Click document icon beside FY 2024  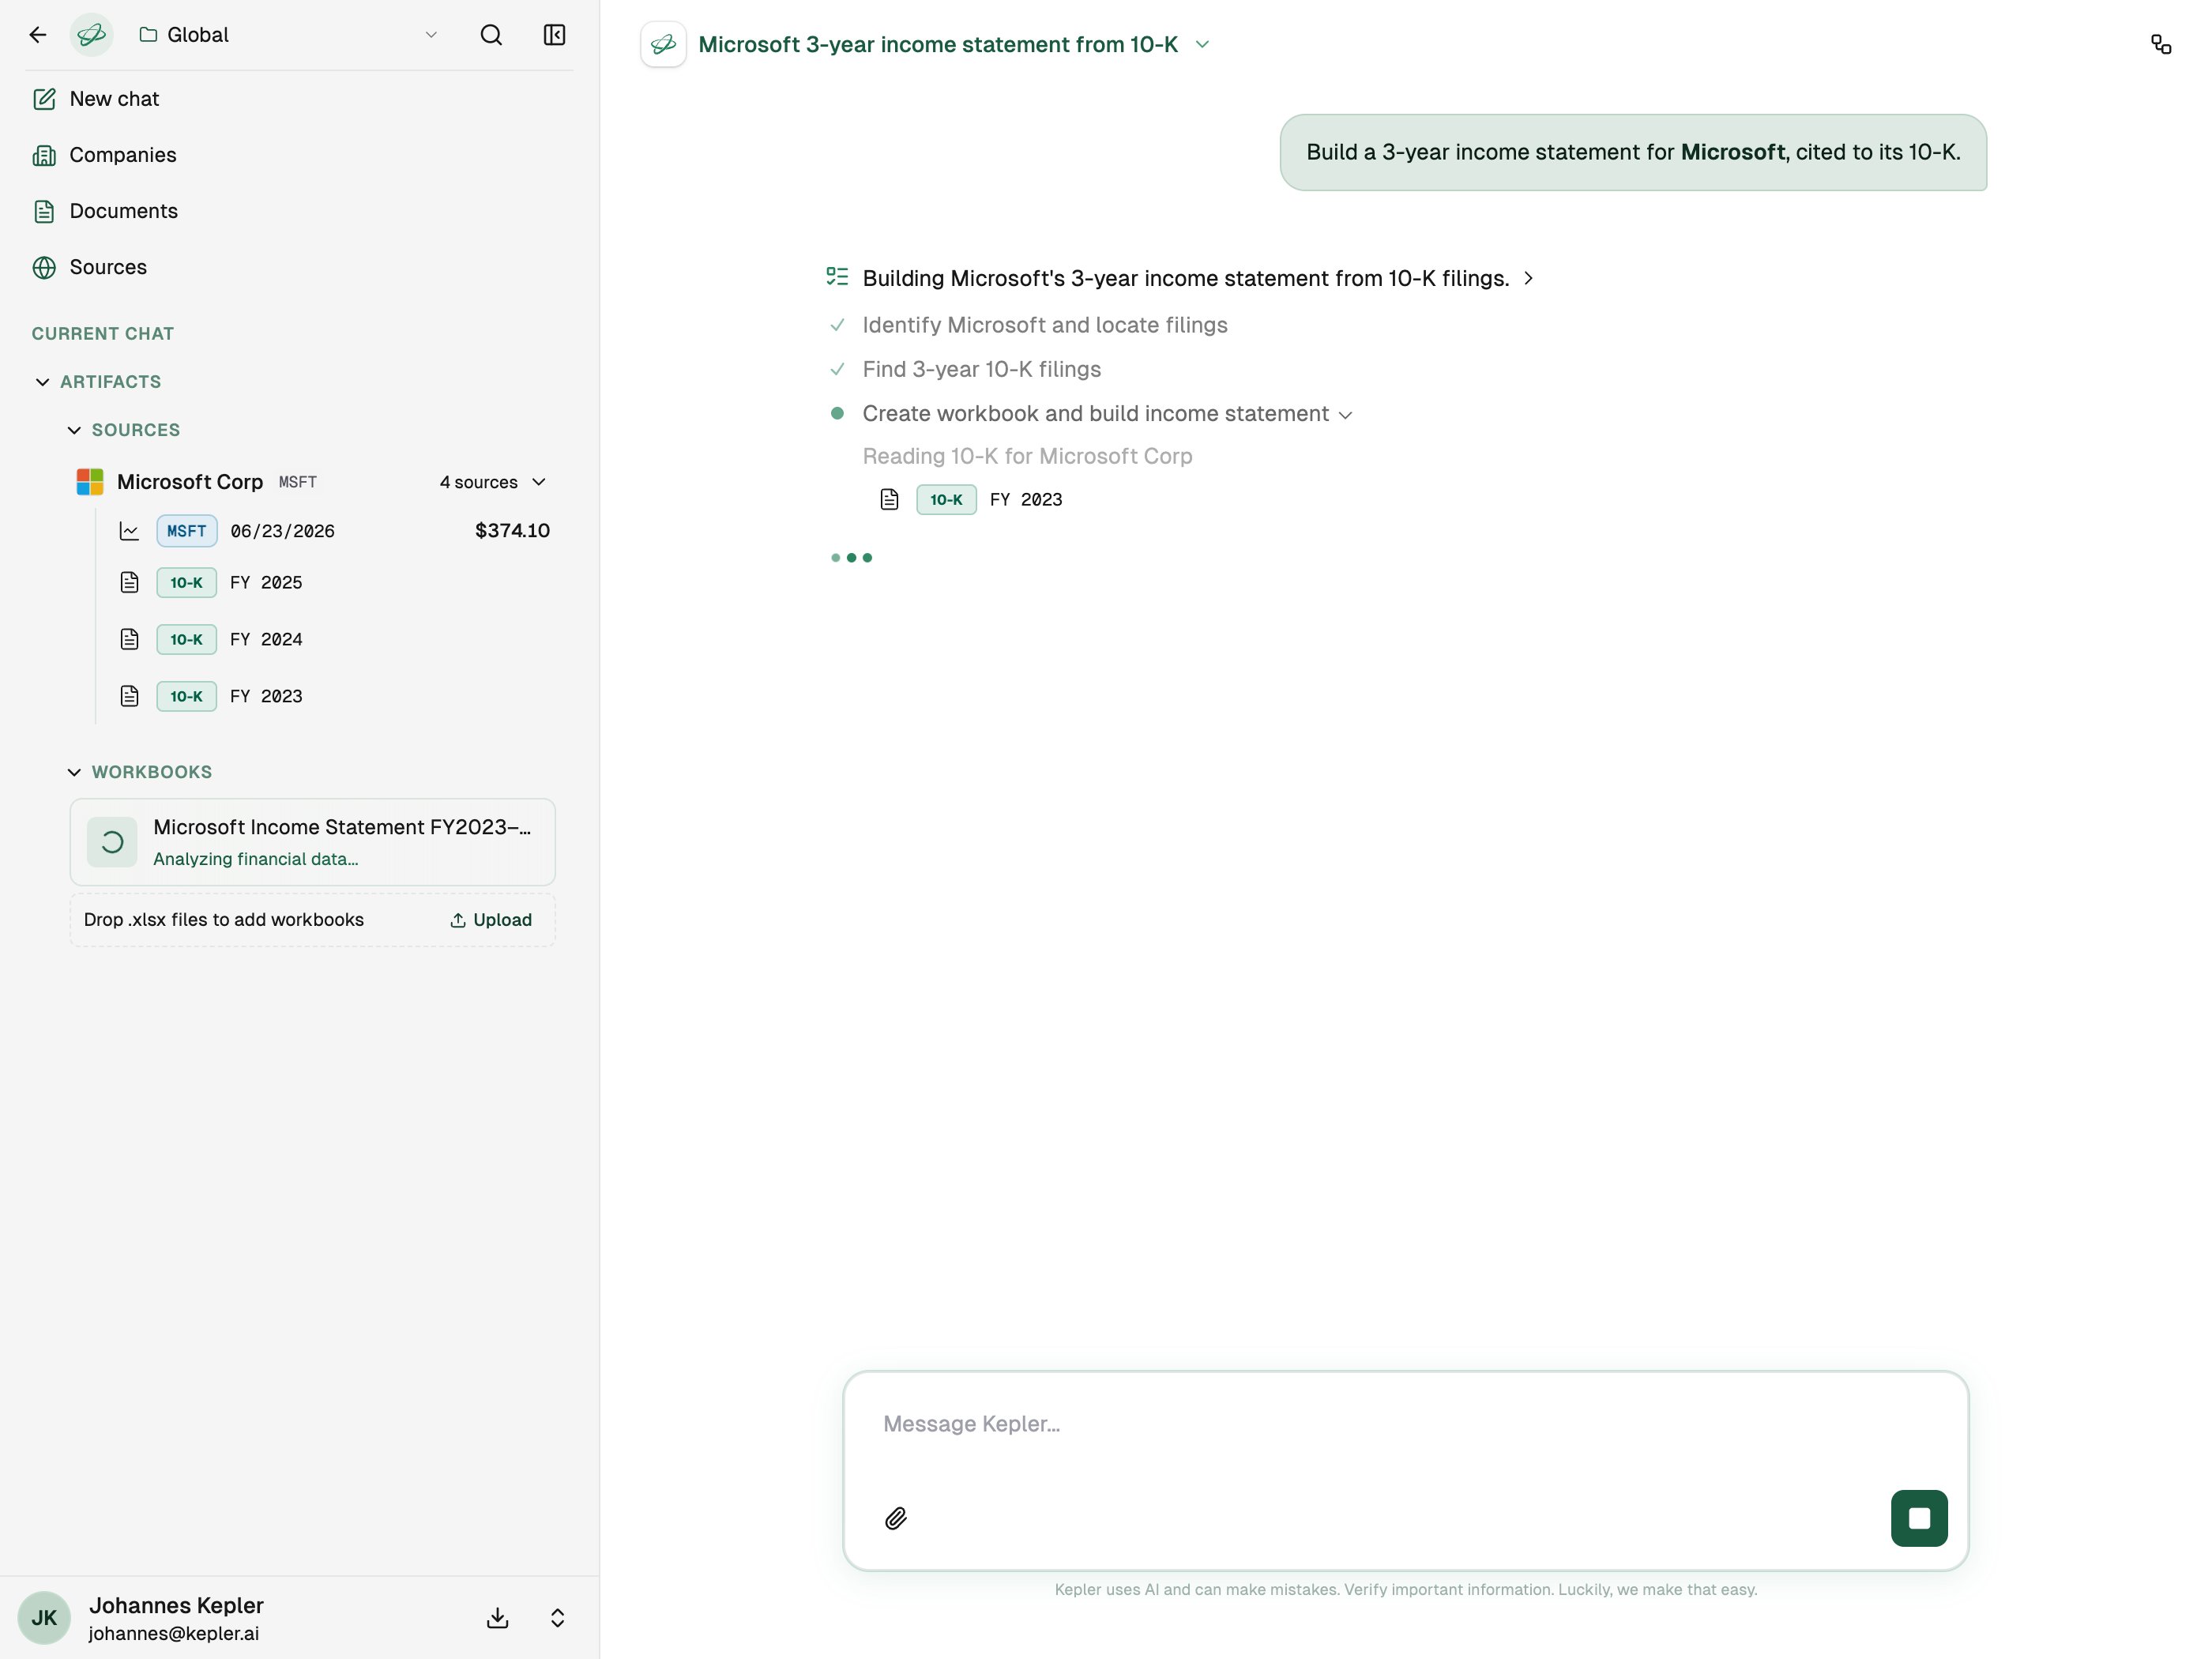(129, 639)
